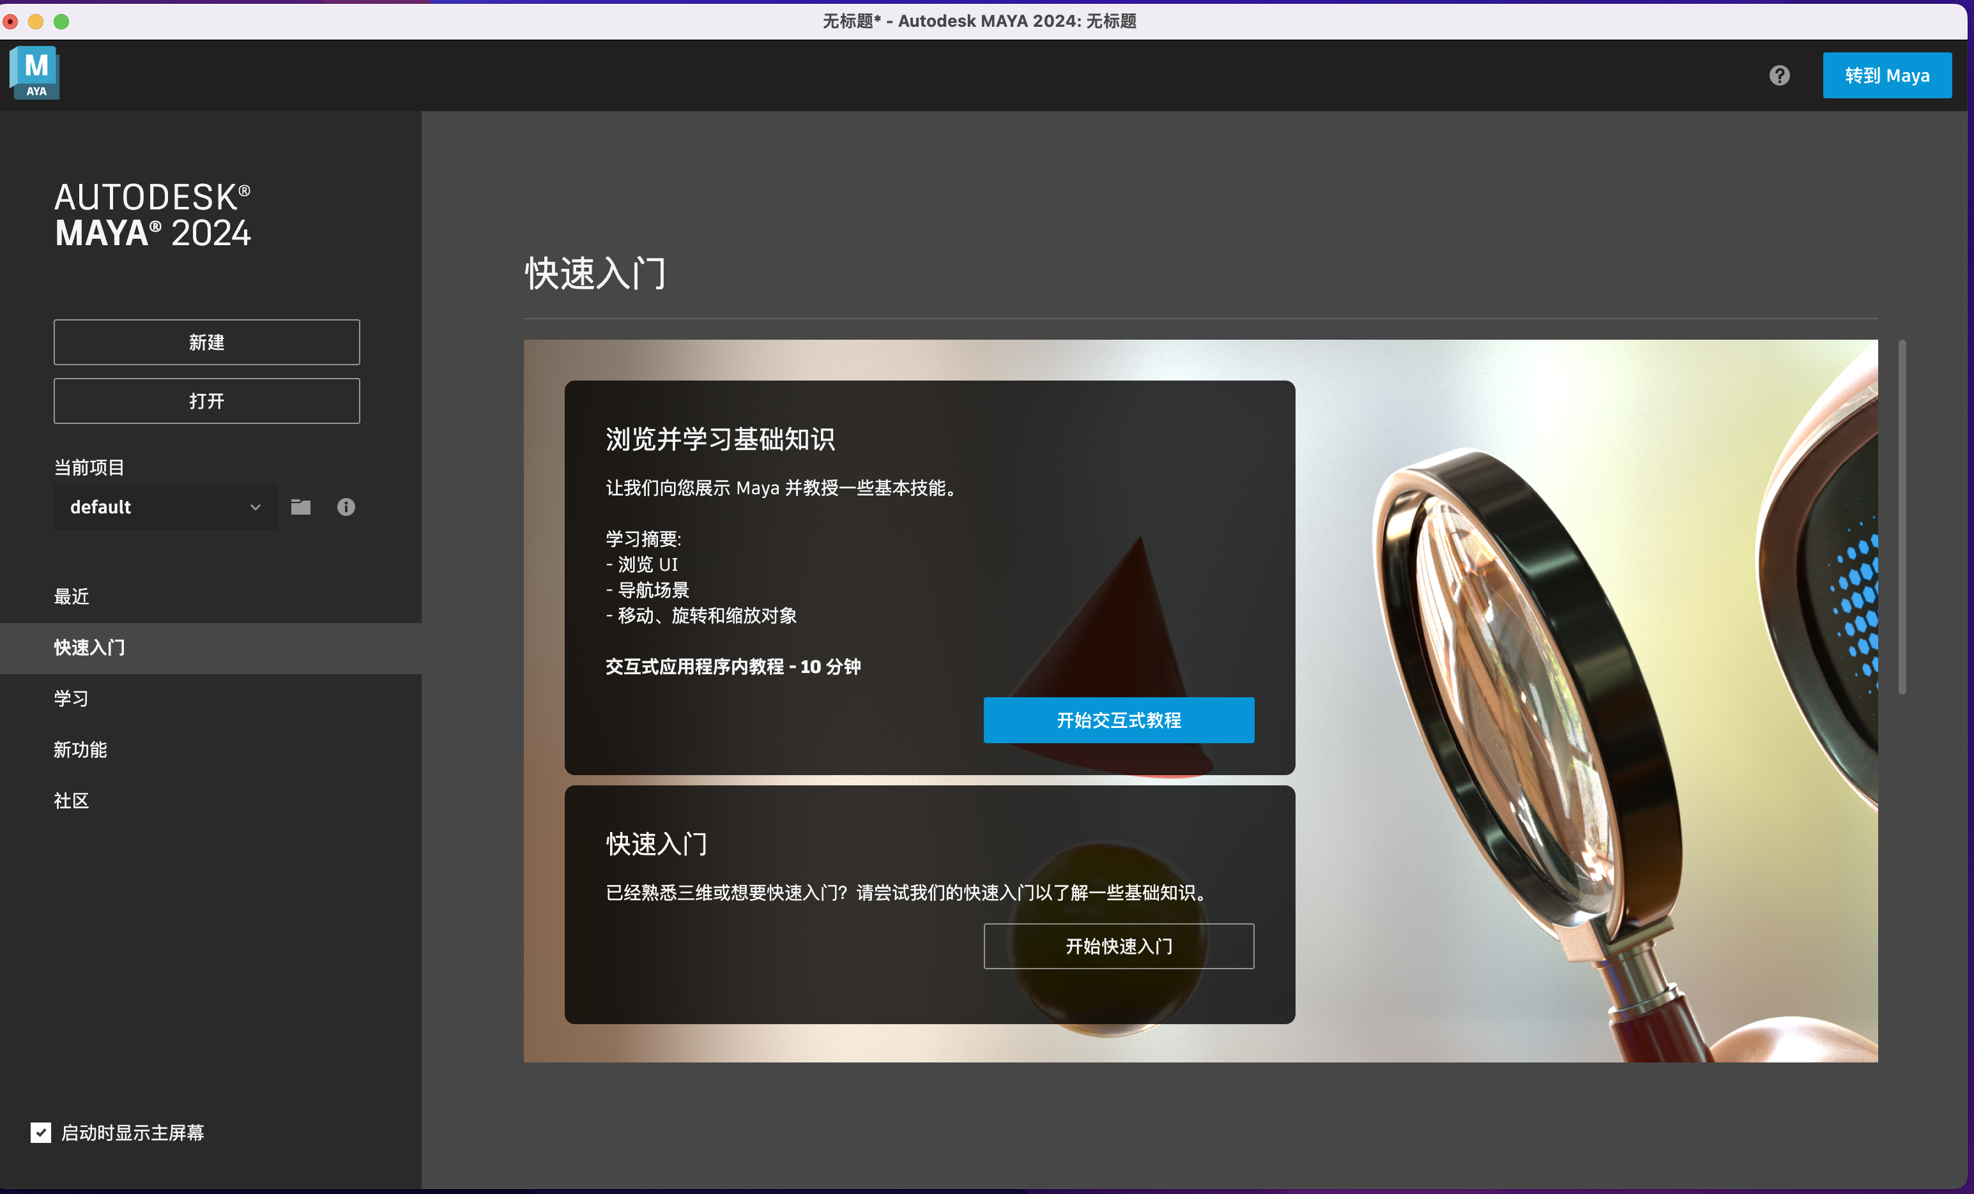Go to the 学习 section
The height and width of the screenshot is (1194, 1974).
click(72, 699)
